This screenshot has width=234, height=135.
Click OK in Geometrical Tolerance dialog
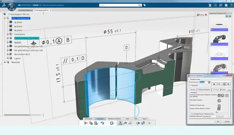pos(218,122)
